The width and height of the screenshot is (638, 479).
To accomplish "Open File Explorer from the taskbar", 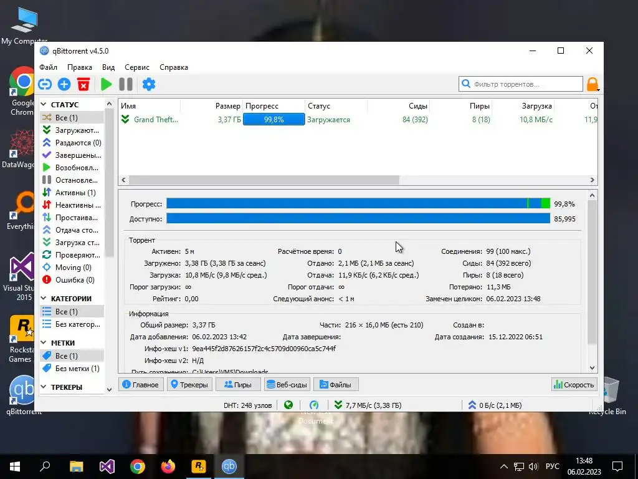I will pos(76,467).
